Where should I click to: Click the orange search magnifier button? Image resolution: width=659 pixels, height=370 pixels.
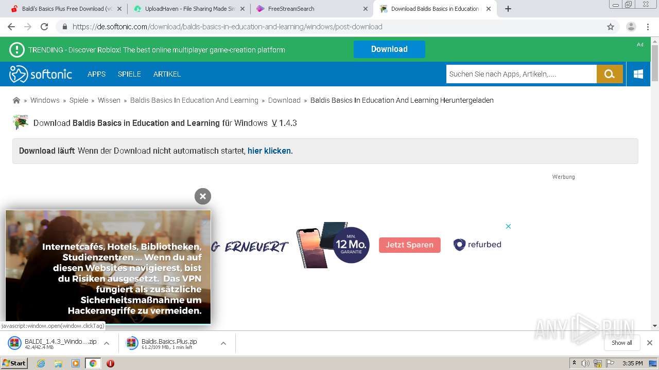[x=610, y=74]
